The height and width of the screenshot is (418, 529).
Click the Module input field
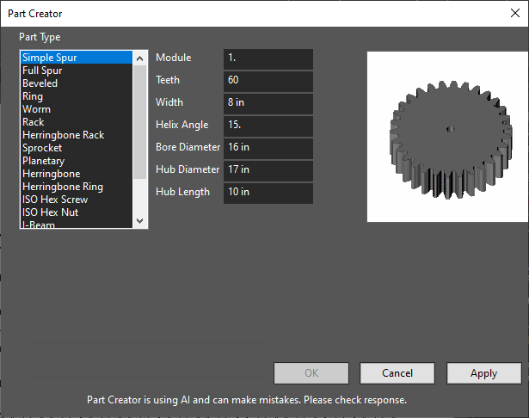(x=268, y=59)
